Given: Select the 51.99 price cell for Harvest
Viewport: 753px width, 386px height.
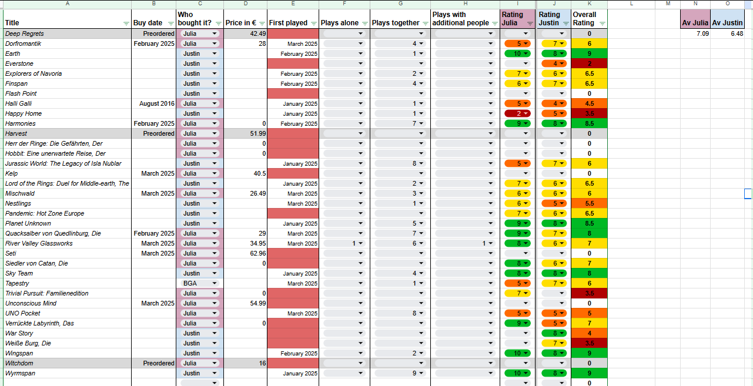Looking at the screenshot, I should coord(246,133).
